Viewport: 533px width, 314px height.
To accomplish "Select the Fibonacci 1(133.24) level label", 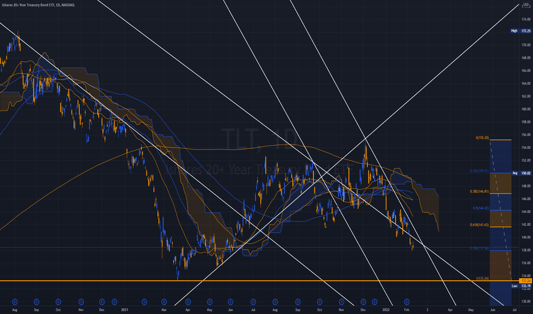I will point(482,279).
